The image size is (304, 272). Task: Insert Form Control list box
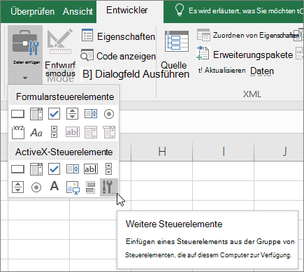pyautogui.click(x=91, y=114)
